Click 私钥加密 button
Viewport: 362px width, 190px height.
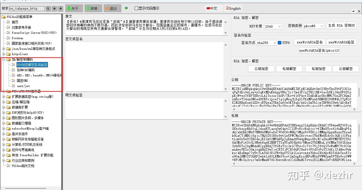319,69
